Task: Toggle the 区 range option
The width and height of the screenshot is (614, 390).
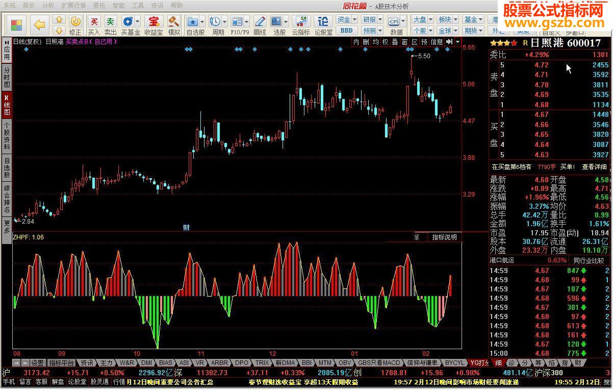Action: coord(414,42)
